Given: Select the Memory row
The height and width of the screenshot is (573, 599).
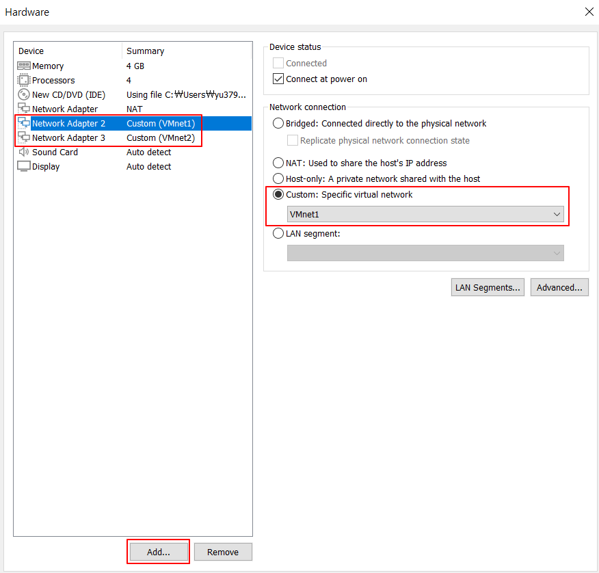Looking at the screenshot, I should 134,66.
